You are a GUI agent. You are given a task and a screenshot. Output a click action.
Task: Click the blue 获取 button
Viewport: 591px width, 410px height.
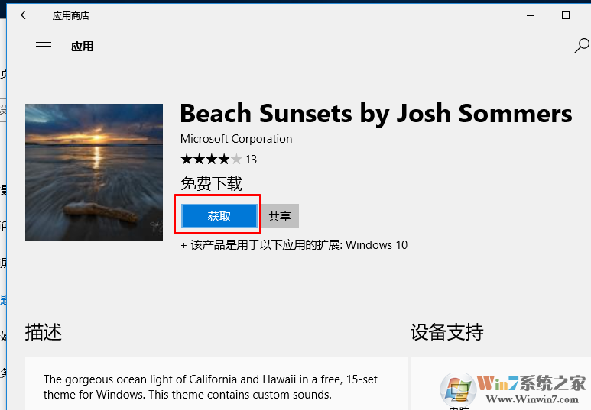[x=219, y=216]
